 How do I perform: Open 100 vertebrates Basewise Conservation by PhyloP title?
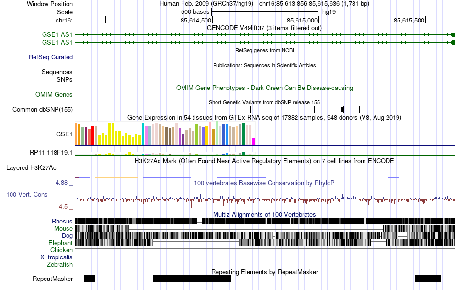tap(264, 183)
